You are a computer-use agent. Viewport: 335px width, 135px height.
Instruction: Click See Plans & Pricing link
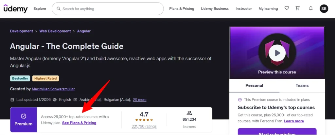click(79, 123)
